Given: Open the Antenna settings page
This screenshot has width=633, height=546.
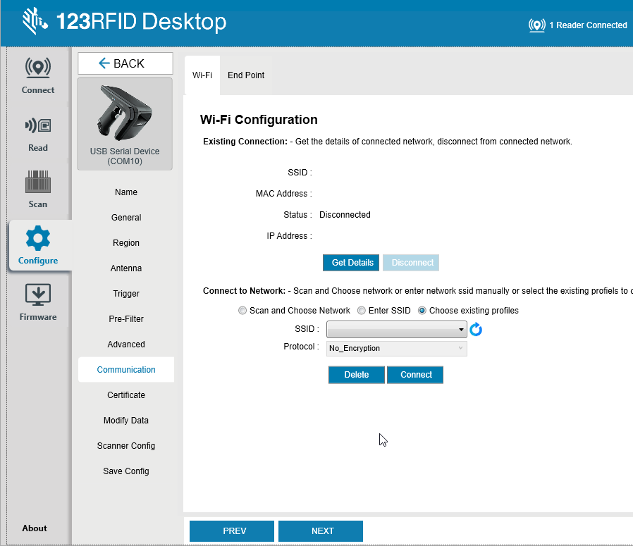Looking at the screenshot, I should (x=126, y=268).
